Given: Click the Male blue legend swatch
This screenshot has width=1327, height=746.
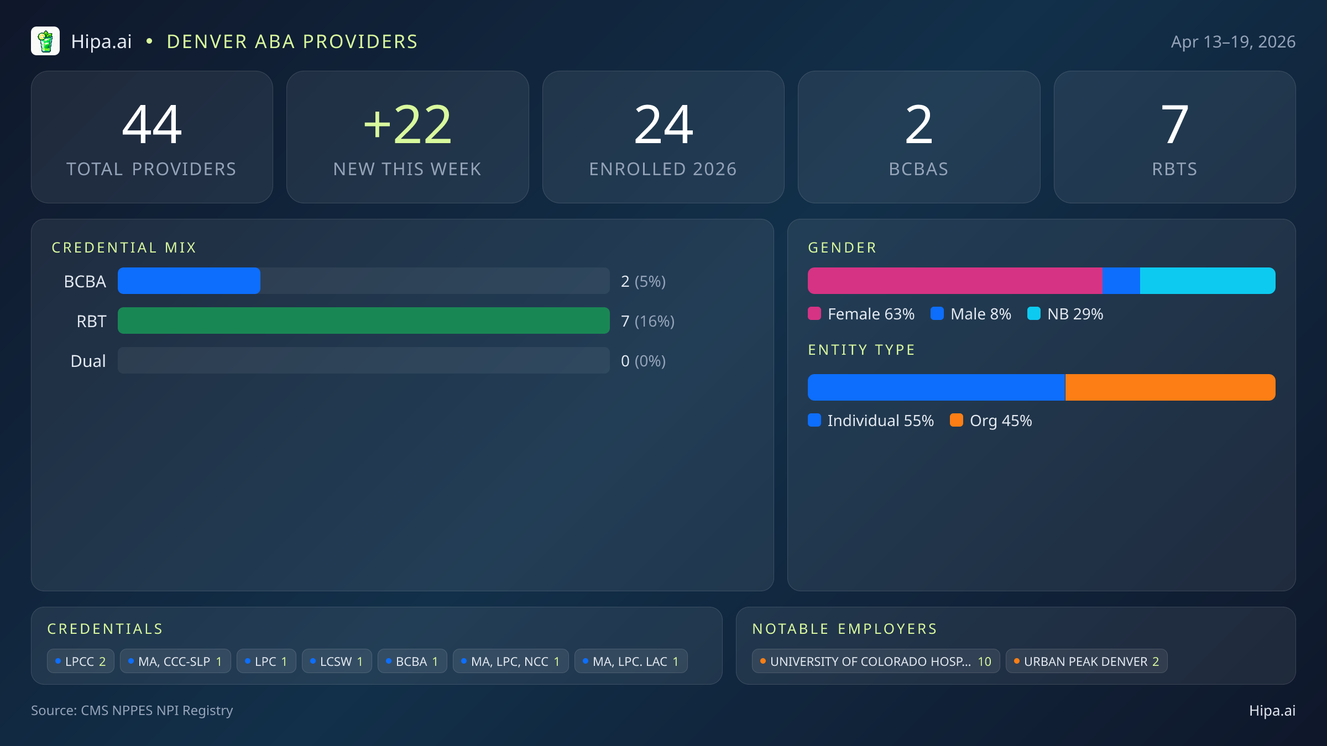Looking at the screenshot, I should click(937, 314).
